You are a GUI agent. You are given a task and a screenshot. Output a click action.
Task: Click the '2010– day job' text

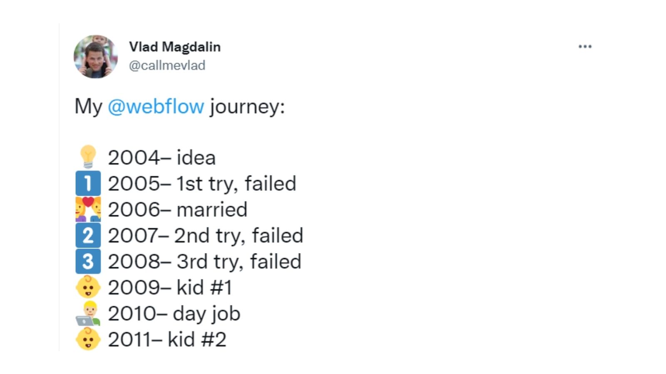click(174, 314)
